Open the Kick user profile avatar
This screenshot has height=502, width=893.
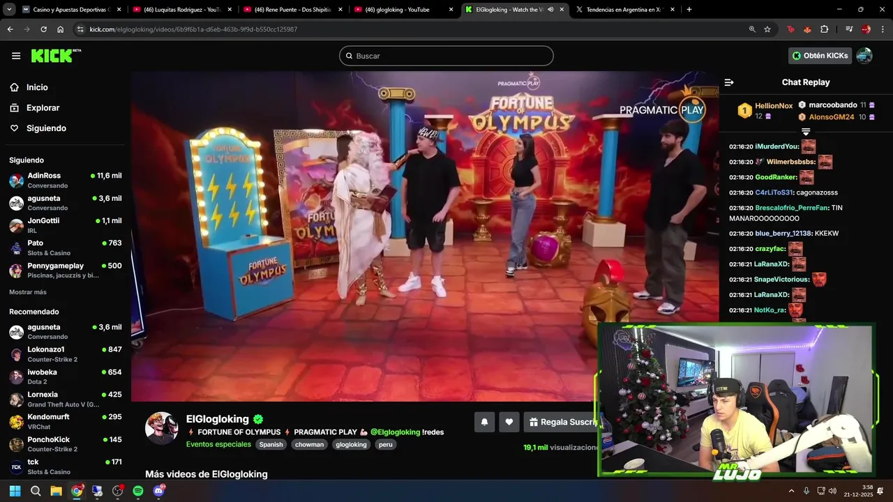(864, 56)
